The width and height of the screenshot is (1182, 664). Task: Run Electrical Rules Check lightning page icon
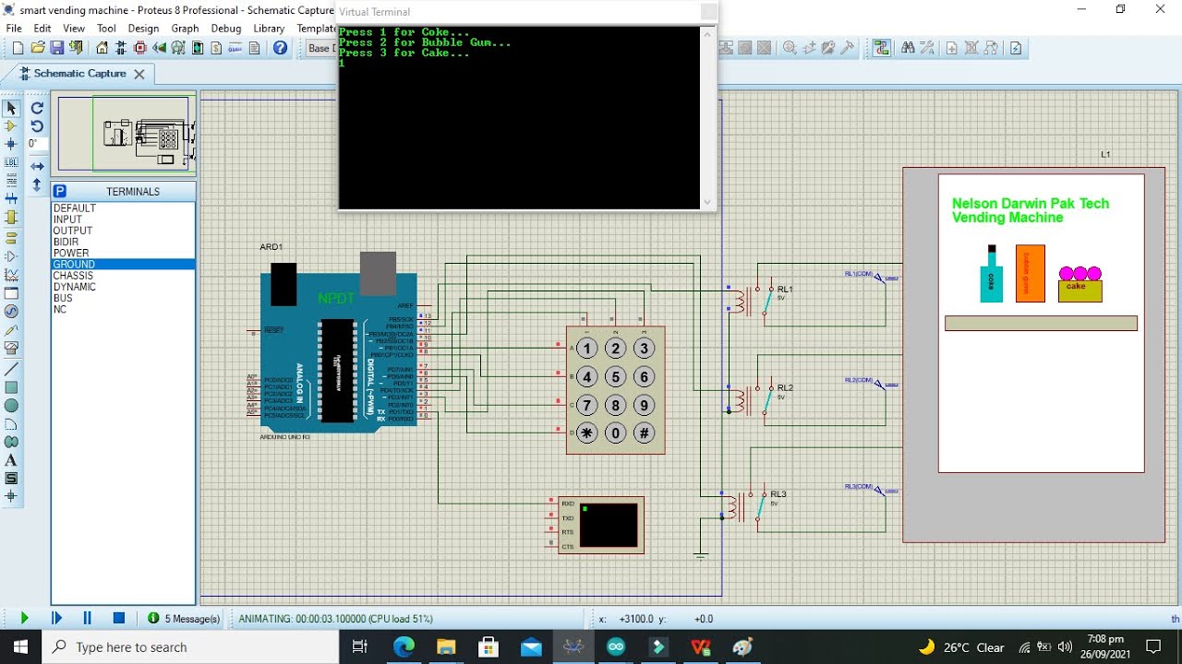pos(1016,48)
